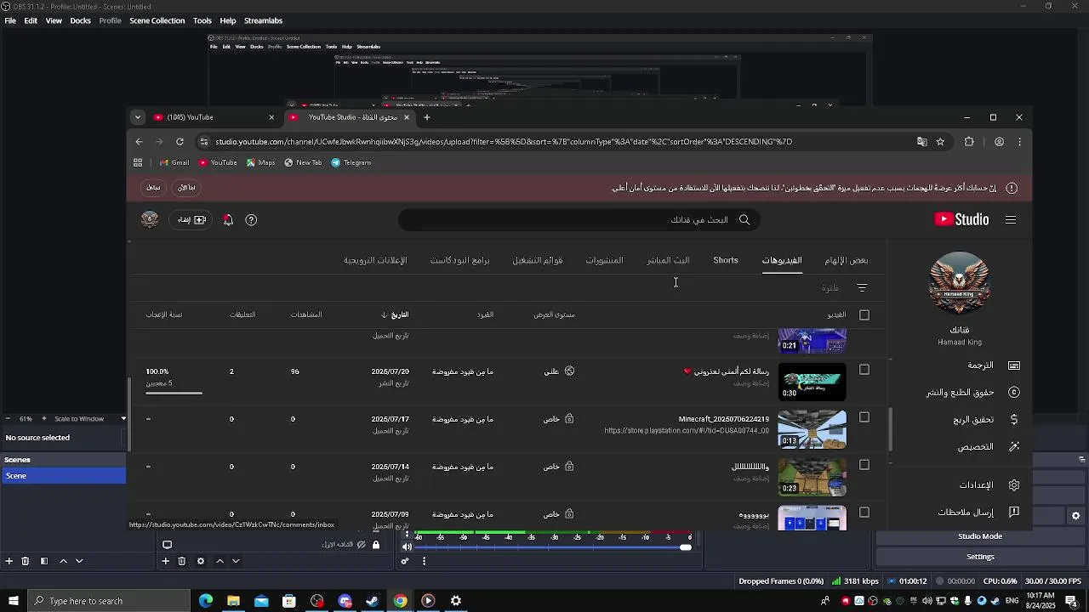The height and width of the screenshot is (612, 1089).
Task: Open the filter icon above video list
Action: coord(862,288)
